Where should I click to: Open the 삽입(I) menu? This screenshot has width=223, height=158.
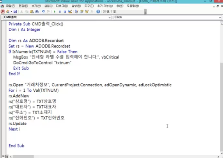pyautogui.click(x=48, y=6)
